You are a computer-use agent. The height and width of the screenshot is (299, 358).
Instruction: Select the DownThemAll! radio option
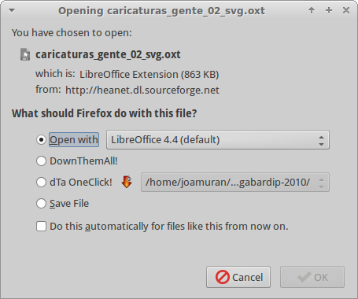pos(41,161)
